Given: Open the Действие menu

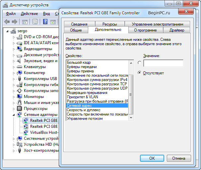Looking at the screenshot, I should 30,14.
